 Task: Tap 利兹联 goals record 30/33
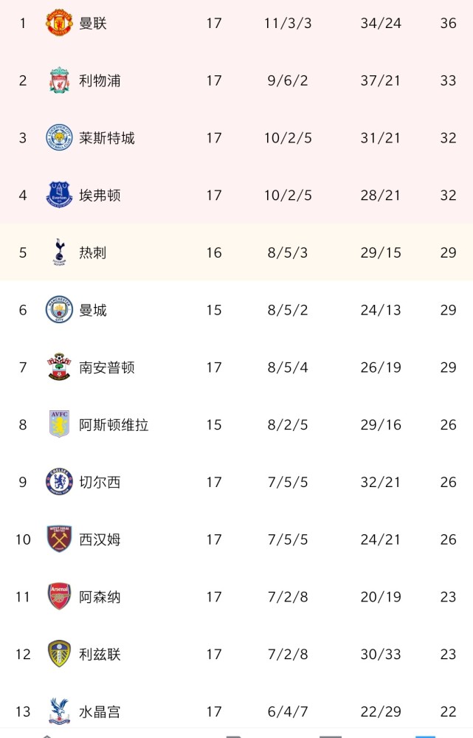(x=381, y=654)
